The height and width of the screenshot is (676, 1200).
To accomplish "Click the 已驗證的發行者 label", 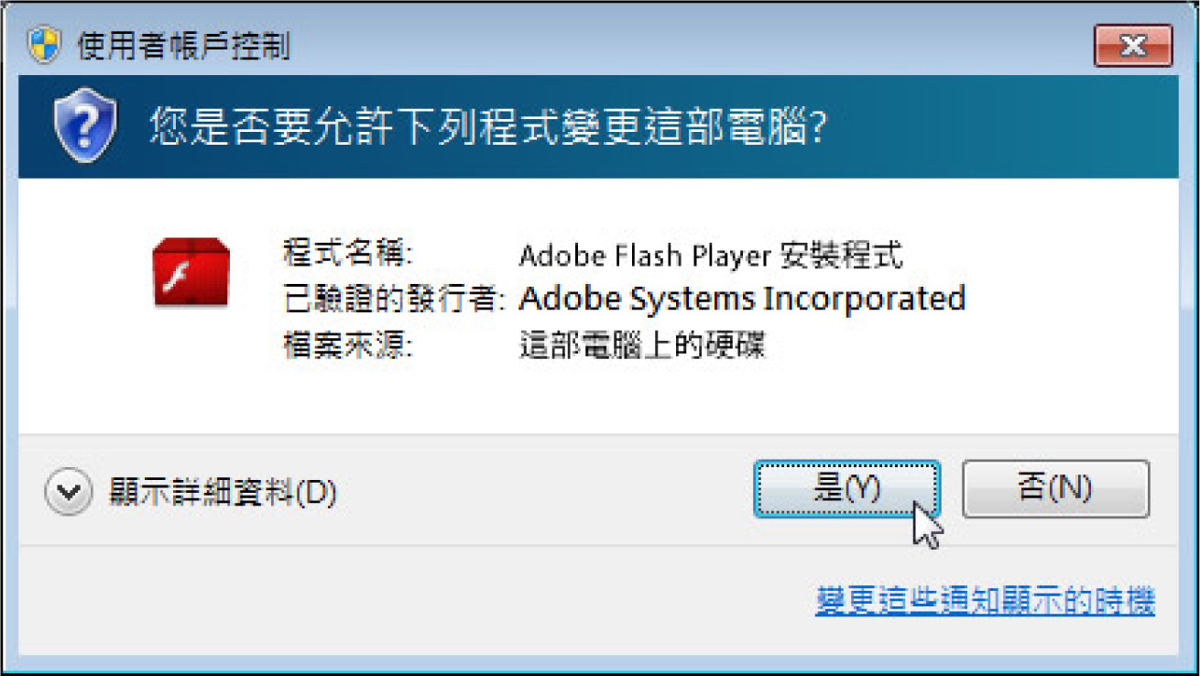I will click(x=395, y=299).
